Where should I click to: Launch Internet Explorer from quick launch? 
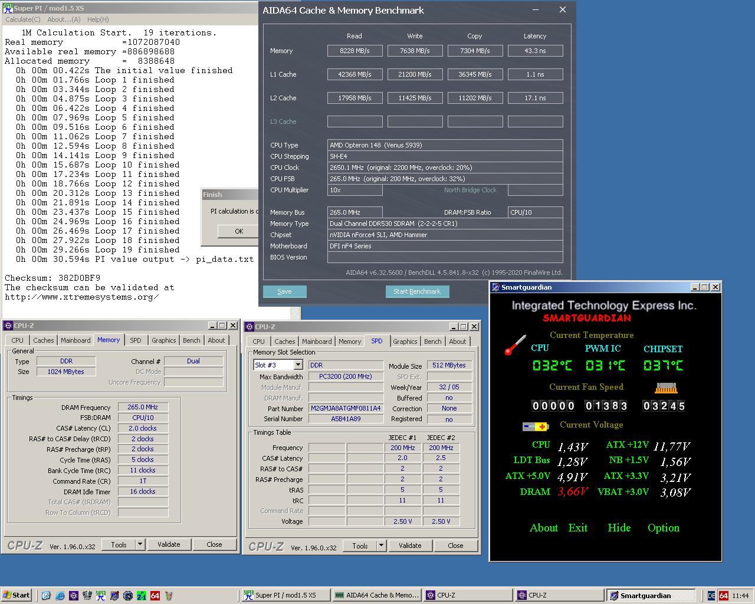point(60,595)
